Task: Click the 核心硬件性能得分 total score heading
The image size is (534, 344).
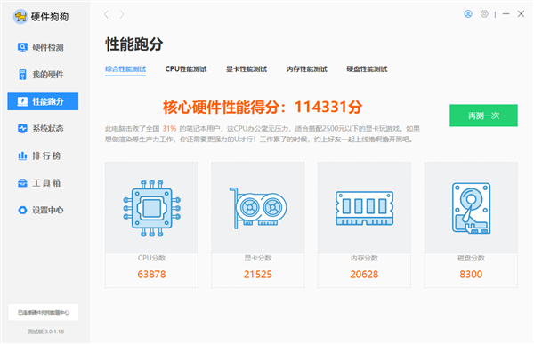Action: pyautogui.click(x=263, y=108)
